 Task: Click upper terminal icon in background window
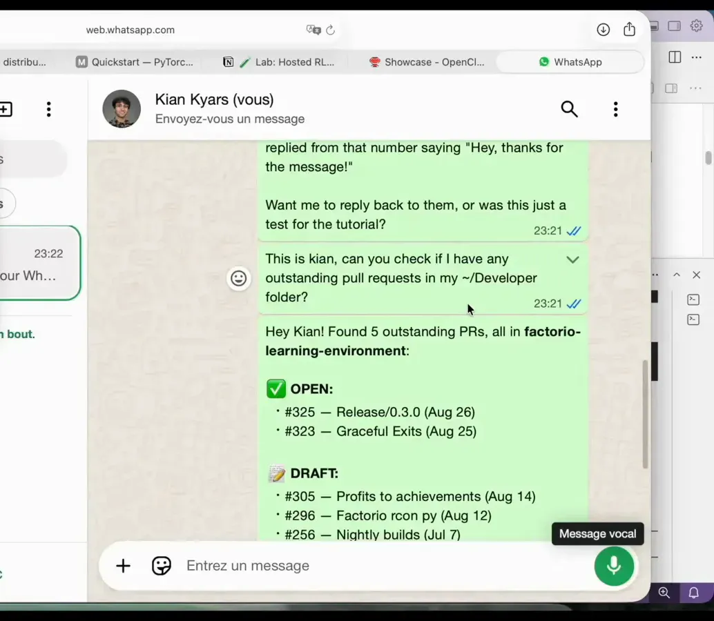click(x=693, y=299)
